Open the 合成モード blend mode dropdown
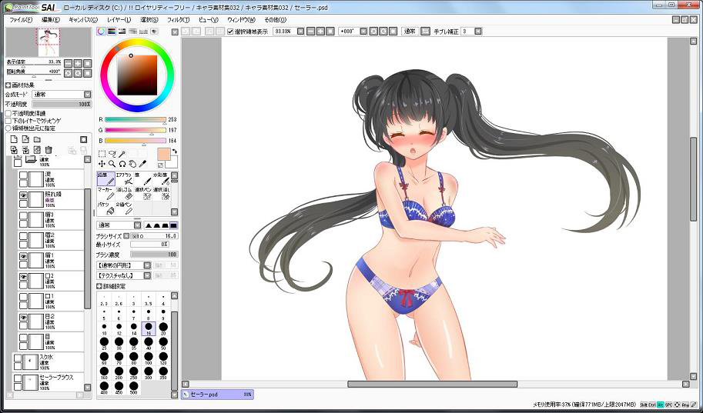Screen dimensions: 703x413 coord(60,95)
